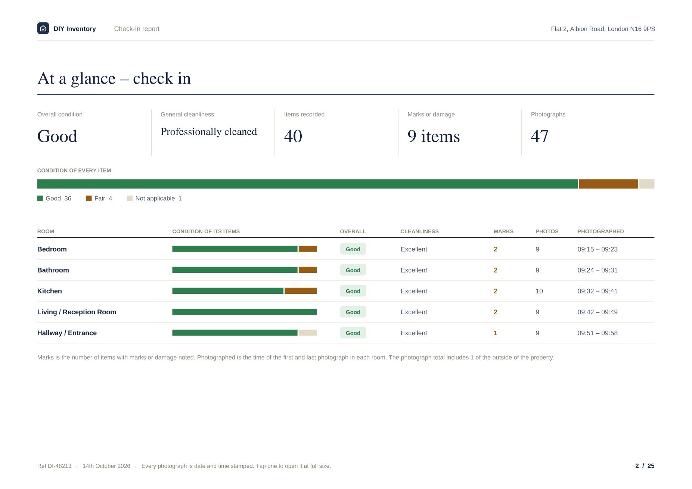Click the Items recorded value 40
692x489 pixels.
point(293,136)
